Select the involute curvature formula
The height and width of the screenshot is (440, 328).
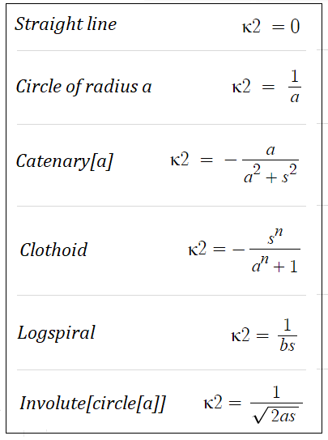coord(253,404)
